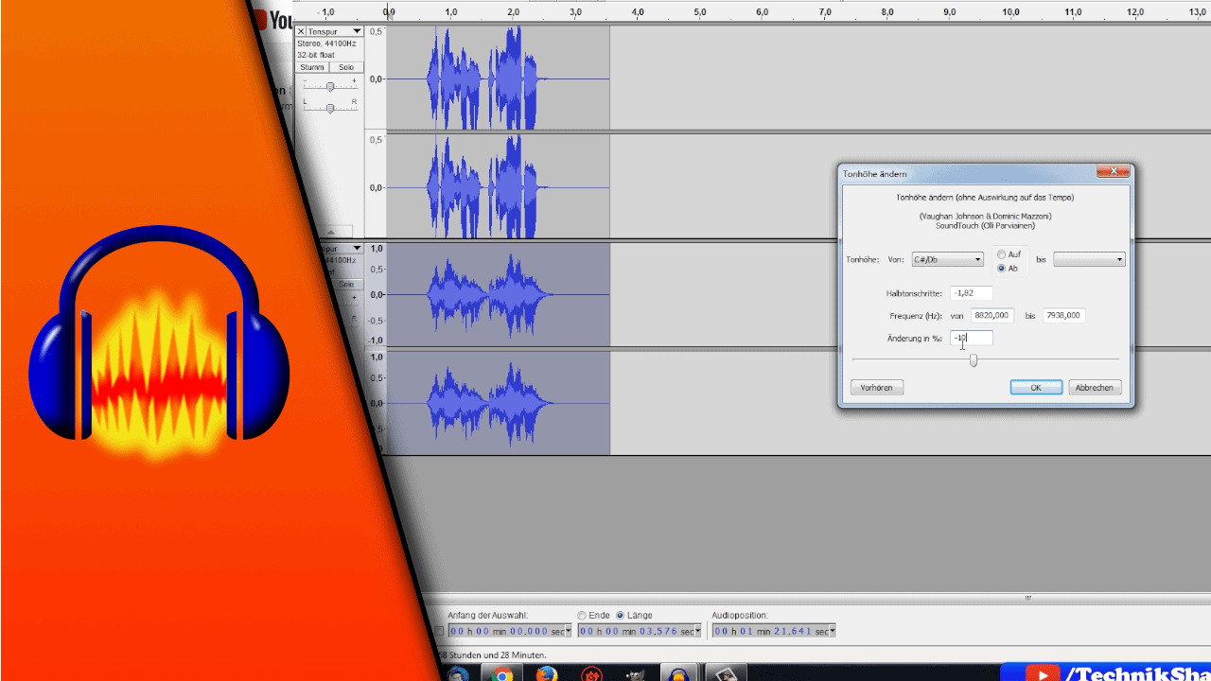Open format dropdown of length time field

click(697, 631)
